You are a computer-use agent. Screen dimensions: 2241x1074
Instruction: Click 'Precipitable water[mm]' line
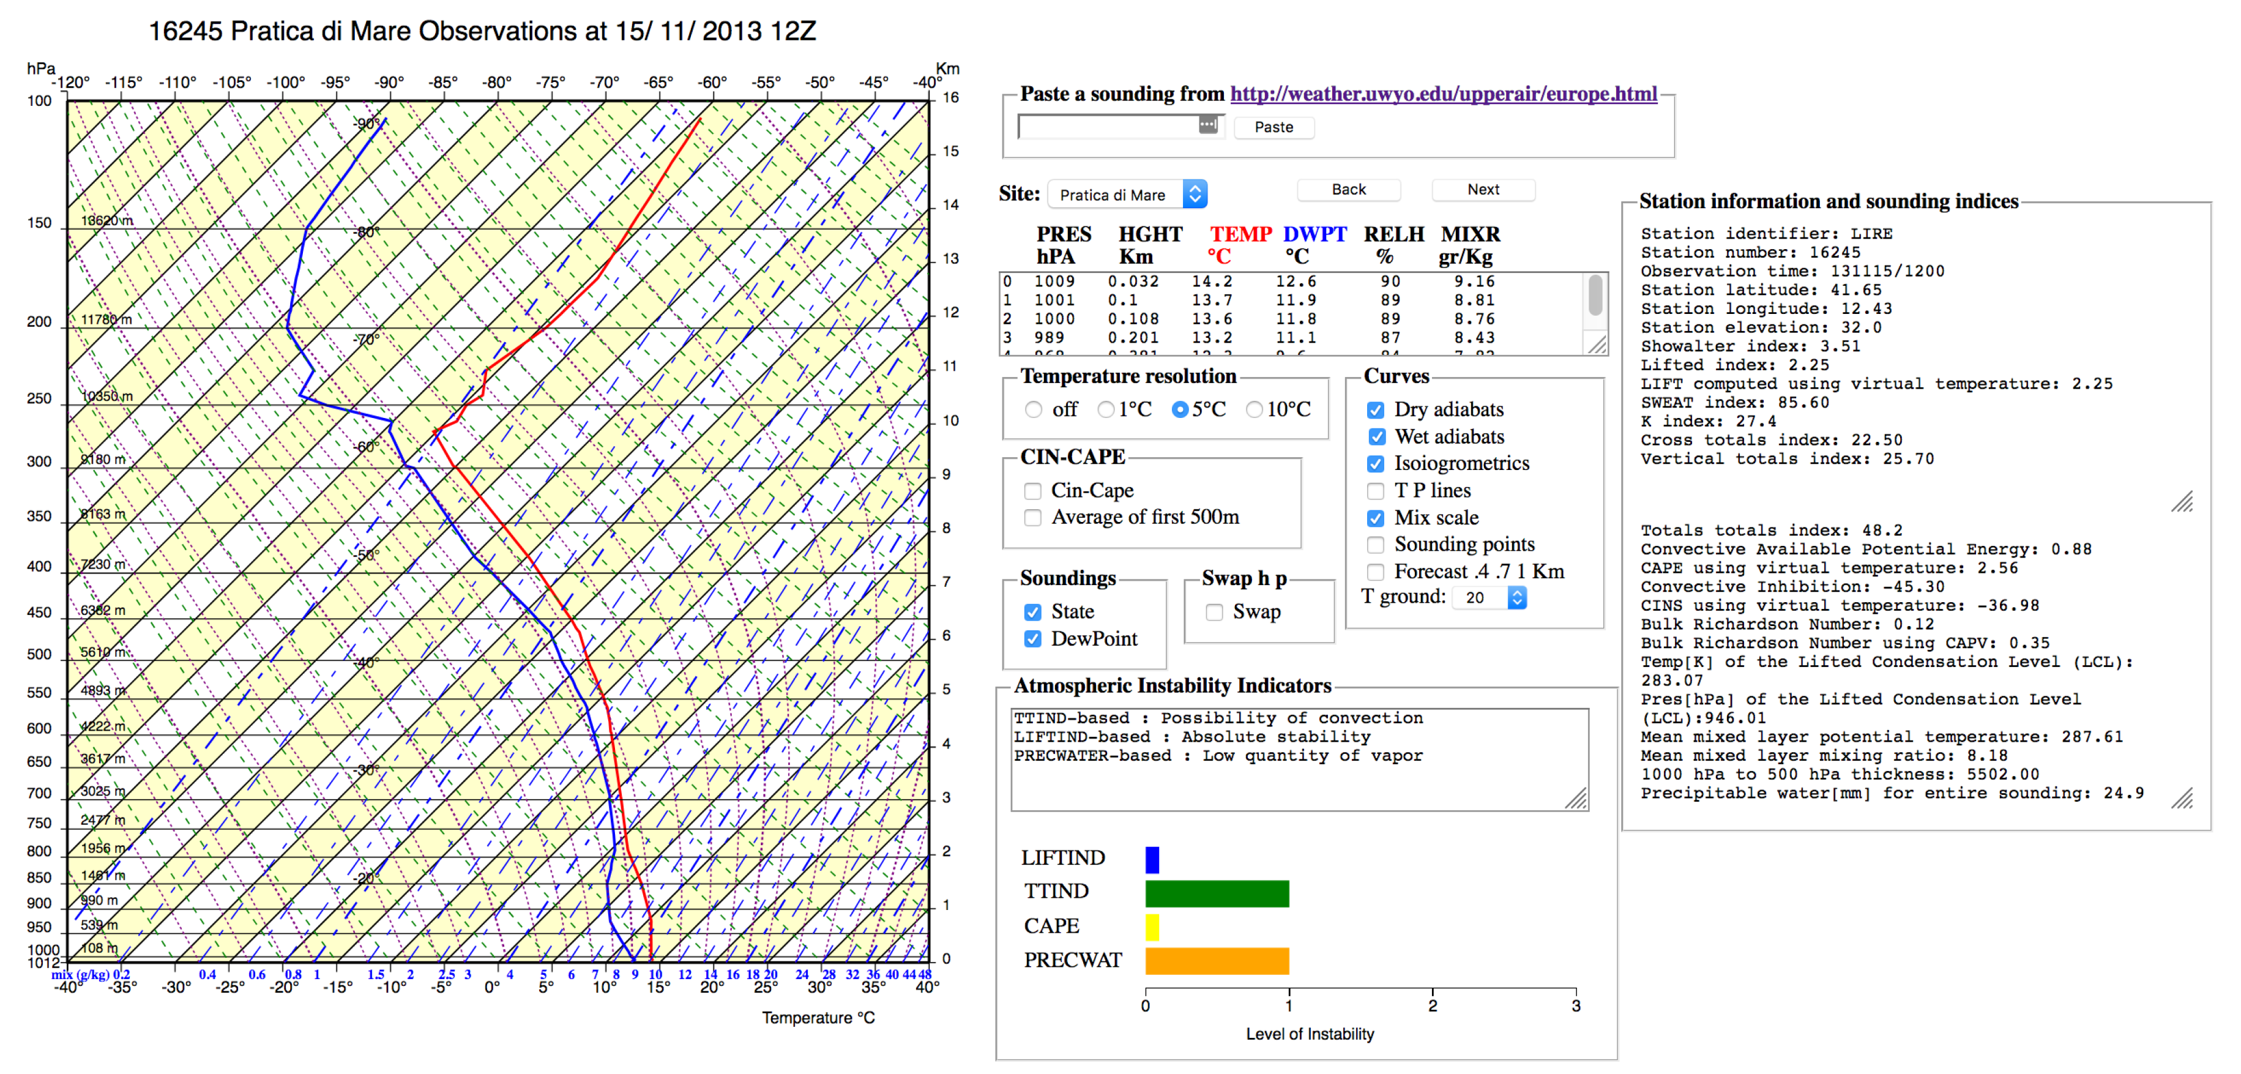coord(1892,793)
